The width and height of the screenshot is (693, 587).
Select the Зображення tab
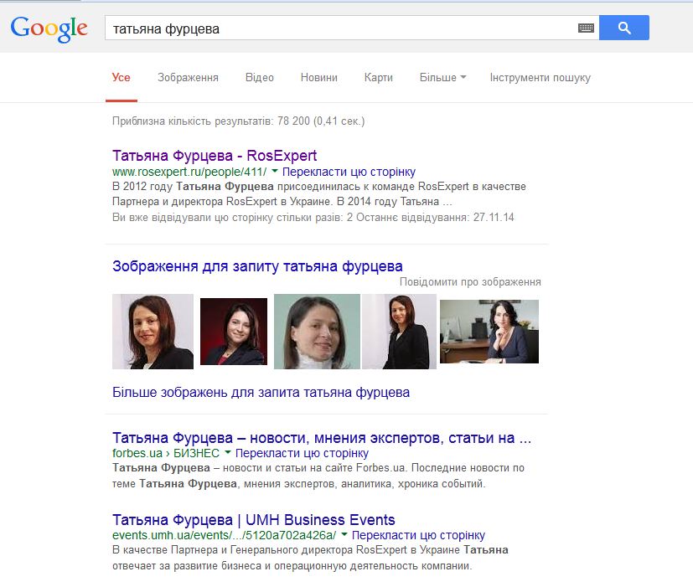[x=188, y=78]
